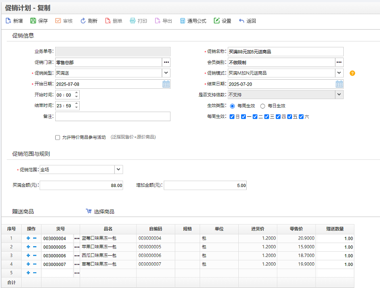The height and width of the screenshot is (288, 380).
Task: Uncheck the 六 (Saturday) checkbox
Action: [301, 117]
